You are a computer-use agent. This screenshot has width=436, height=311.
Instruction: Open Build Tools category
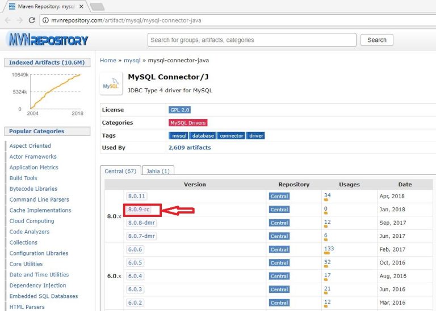(x=23, y=178)
